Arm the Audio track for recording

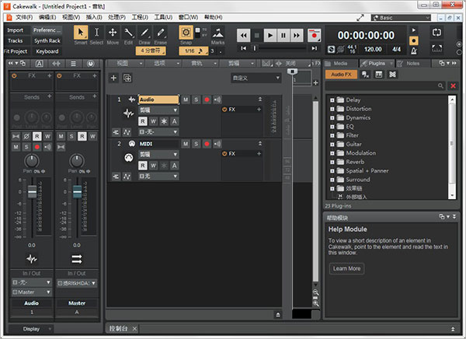click(207, 100)
